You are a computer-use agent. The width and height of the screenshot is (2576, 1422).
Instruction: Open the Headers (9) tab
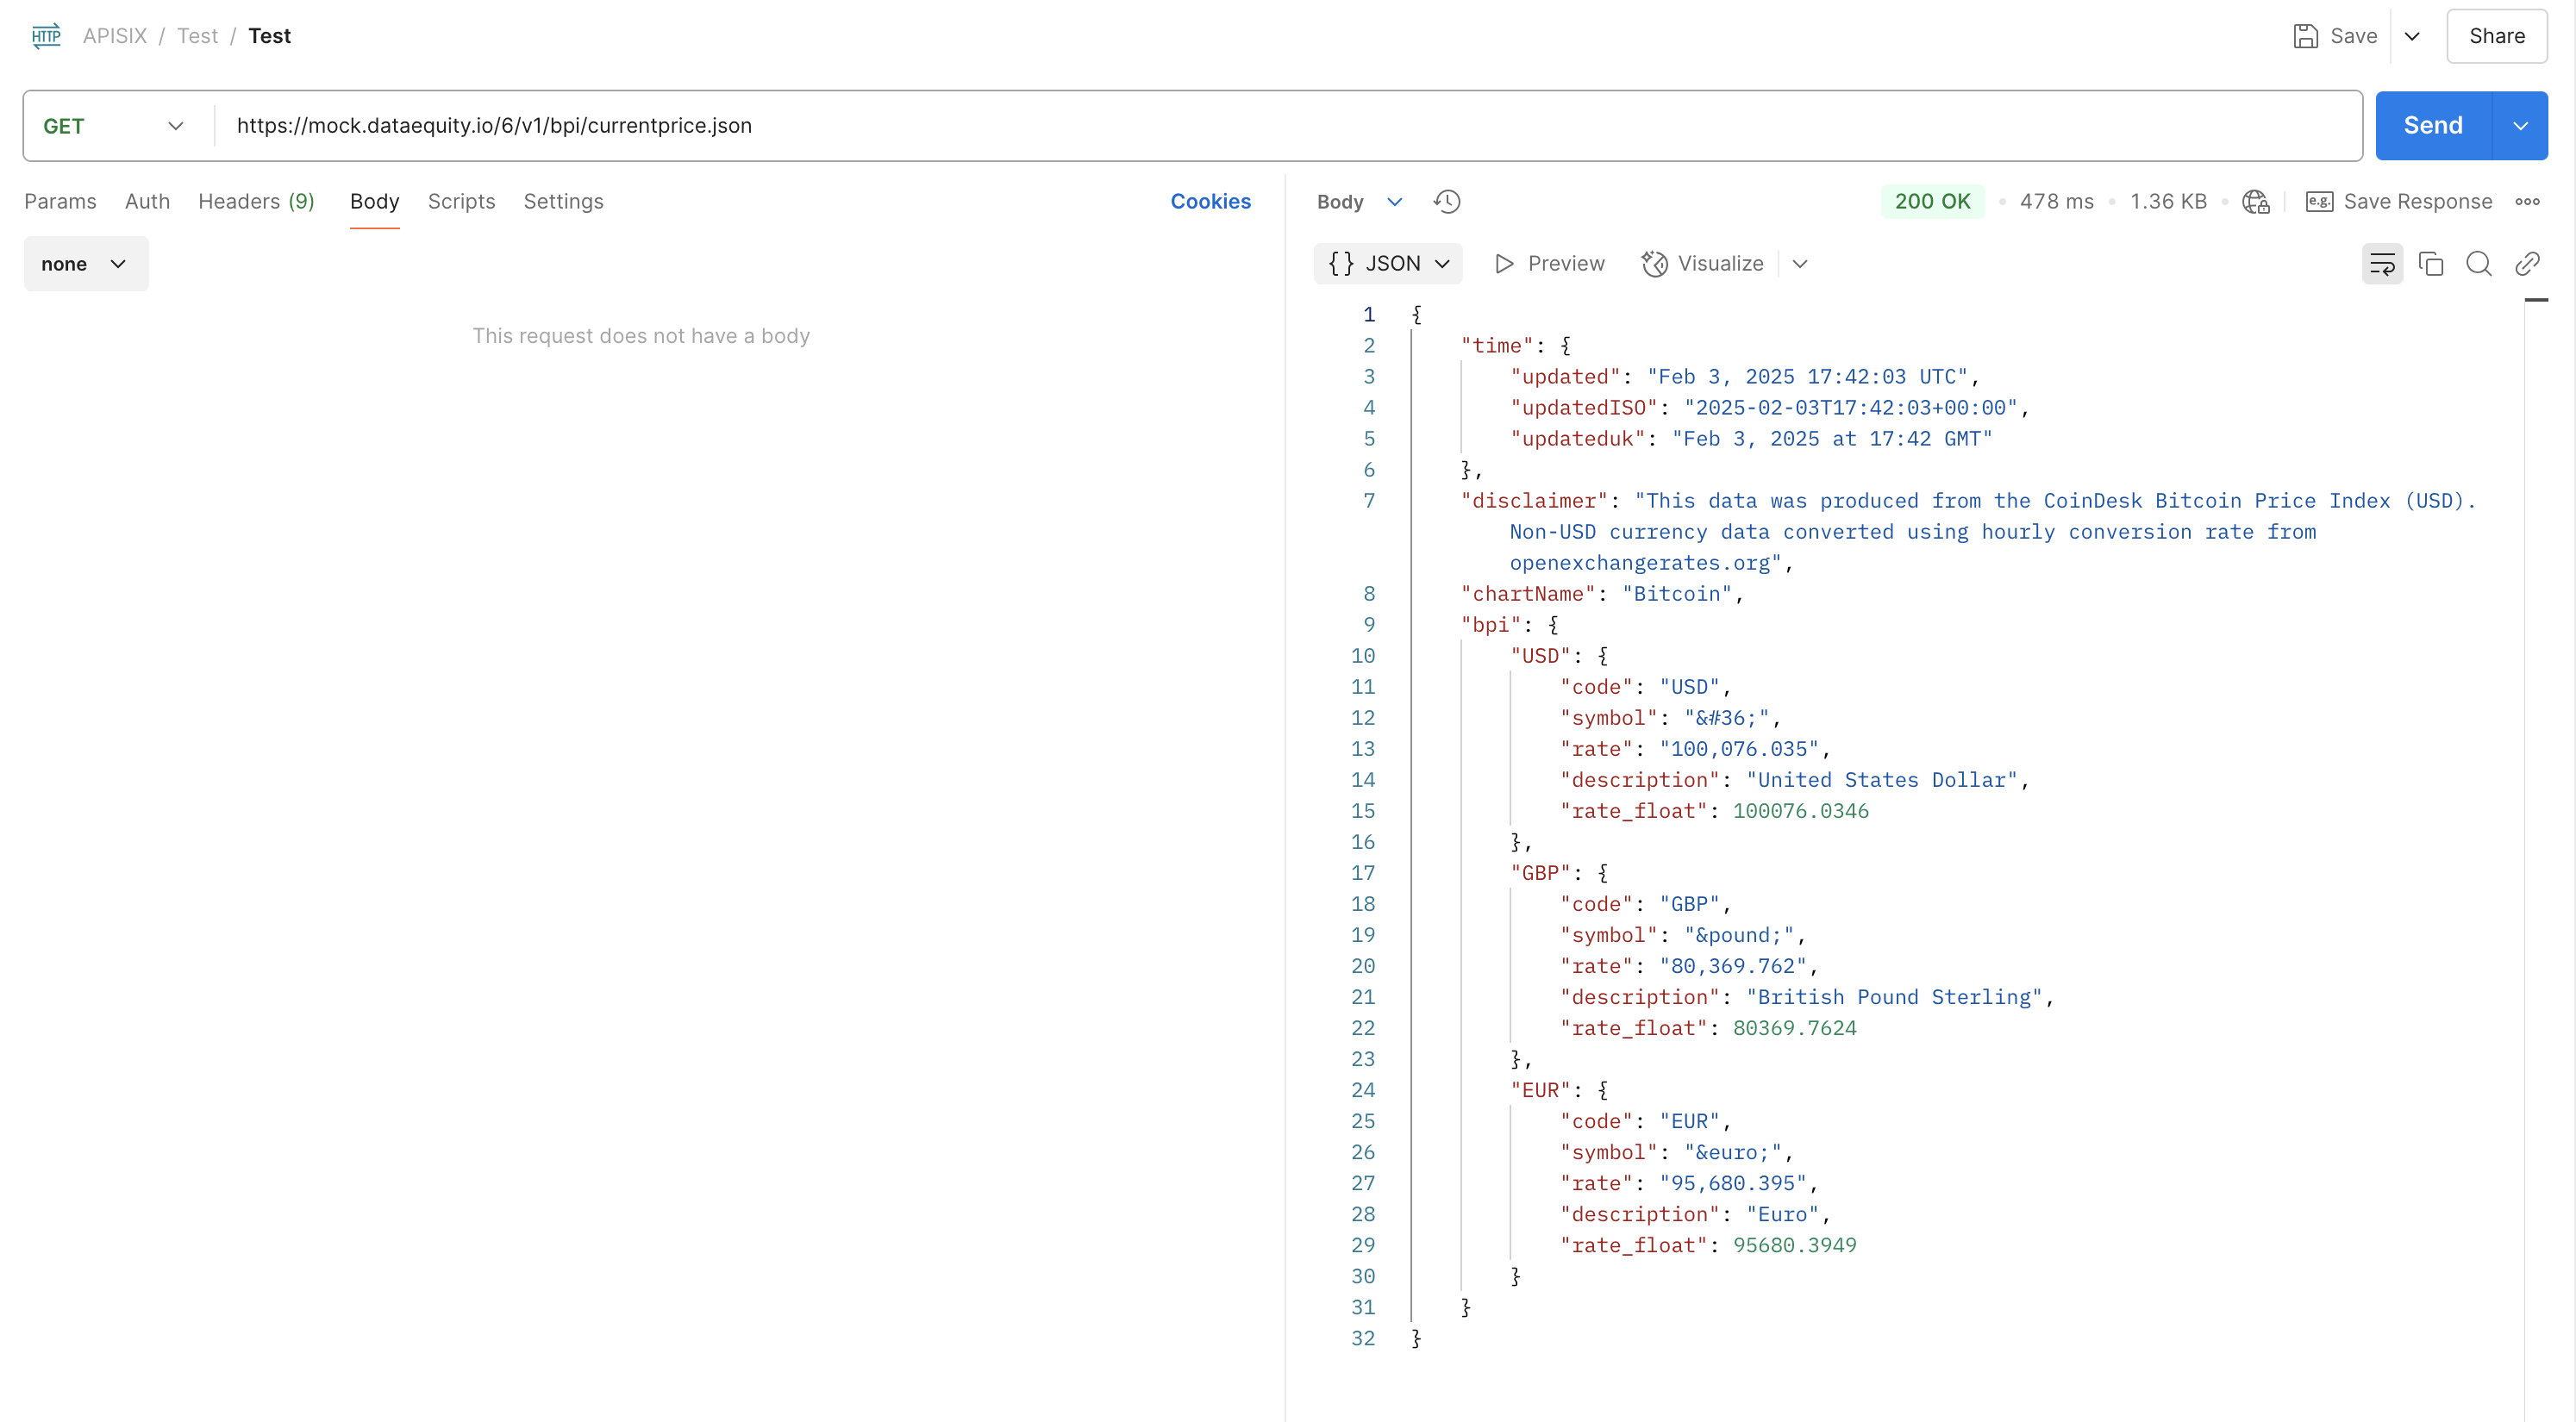256,202
